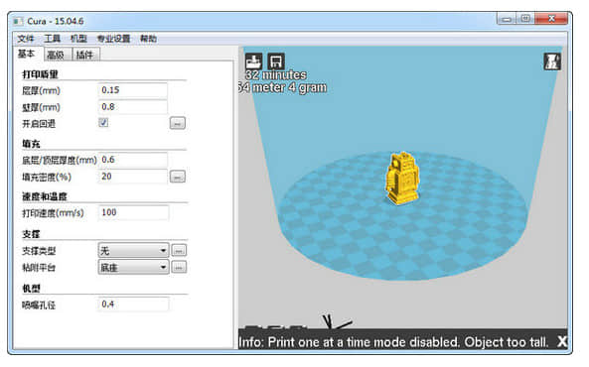Open the 文件 menu

[26, 39]
